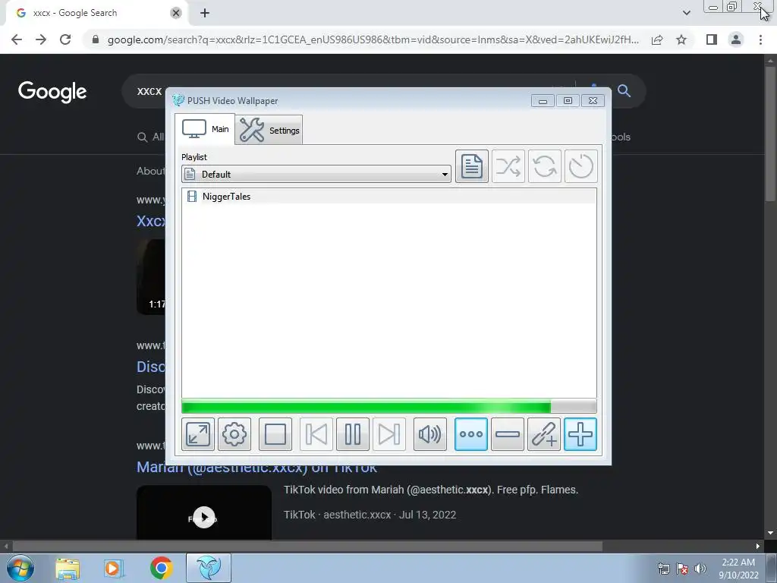Viewport: 777px width, 583px height.
Task: Switch to the Settings tab
Action: tap(269, 130)
